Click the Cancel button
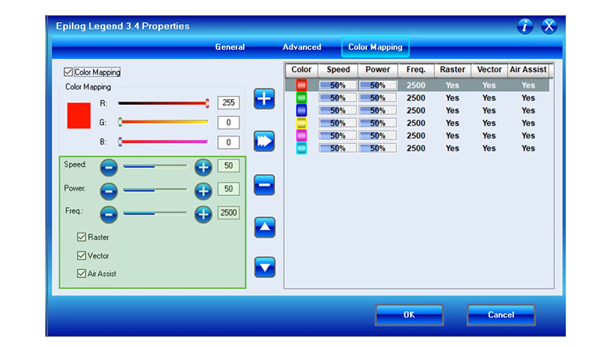Image resolution: width=609 pixels, height=347 pixels. click(501, 315)
